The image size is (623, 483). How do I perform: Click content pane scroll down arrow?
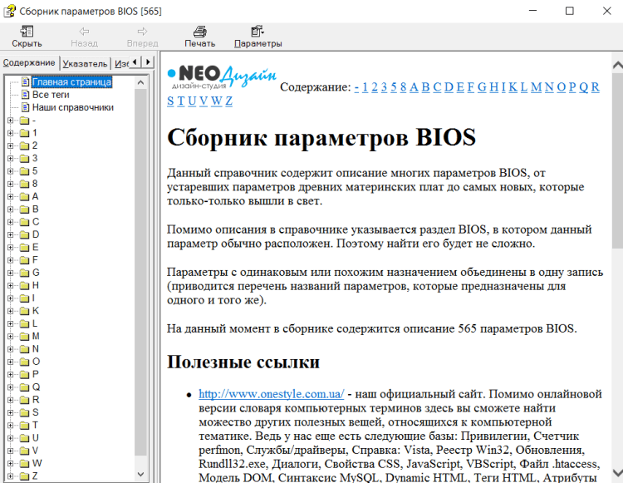pyautogui.click(x=617, y=473)
